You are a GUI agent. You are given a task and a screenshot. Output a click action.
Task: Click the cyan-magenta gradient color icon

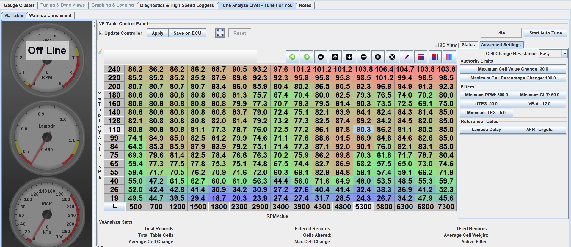tap(449, 57)
